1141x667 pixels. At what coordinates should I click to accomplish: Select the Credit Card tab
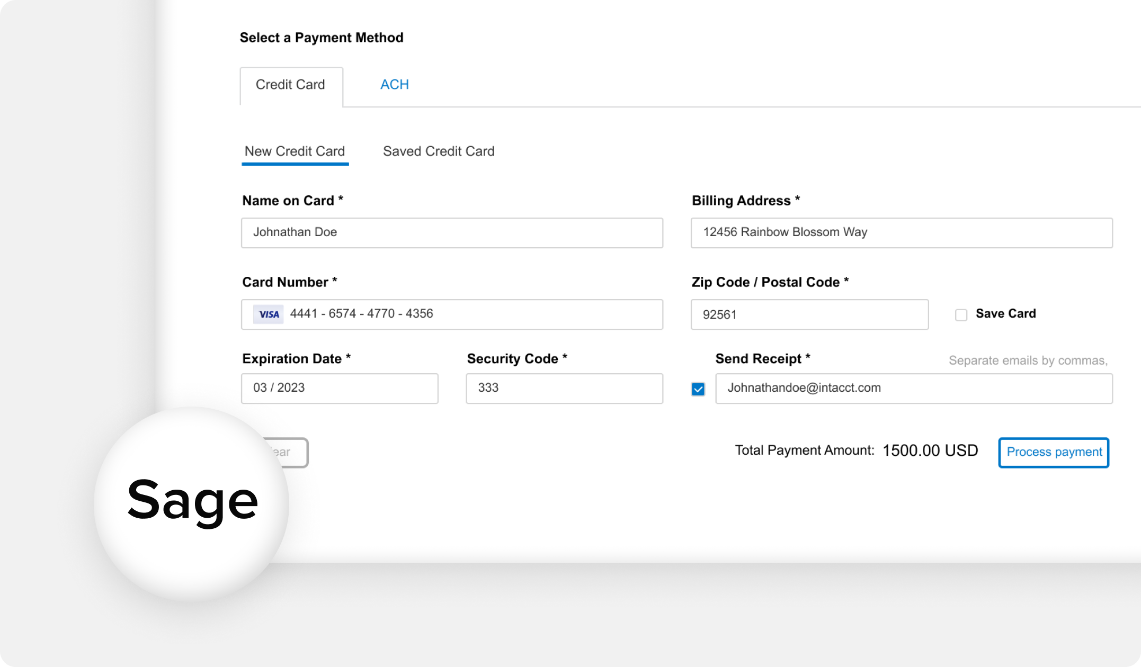coord(290,85)
